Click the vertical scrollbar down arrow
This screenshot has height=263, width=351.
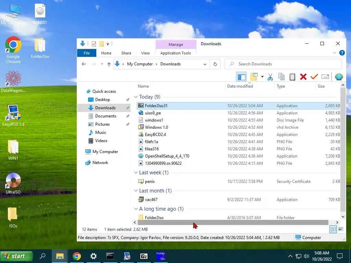[x=343, y=216]
